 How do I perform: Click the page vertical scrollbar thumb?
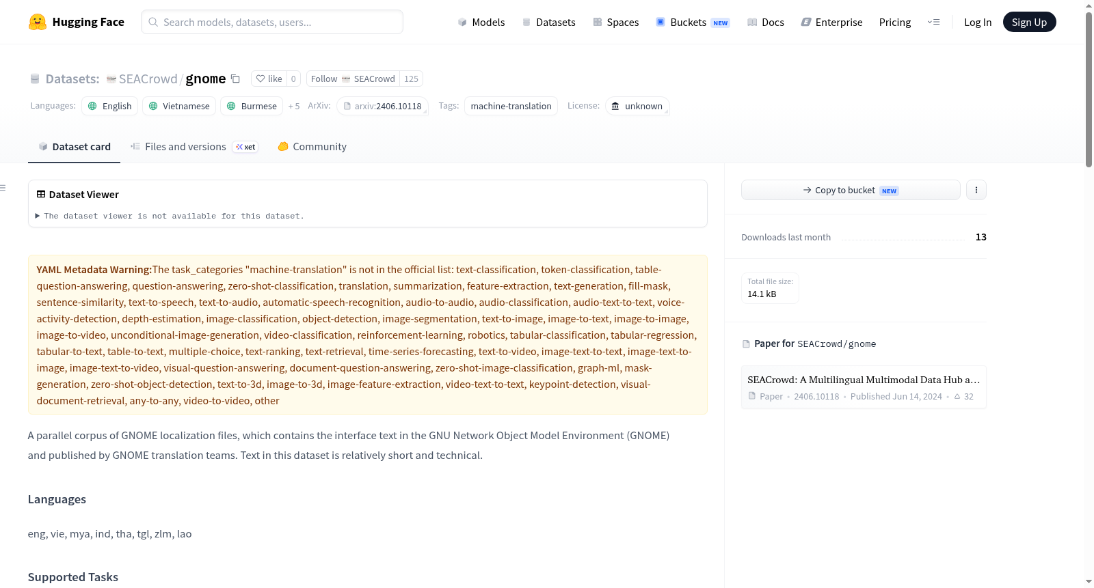click(x=1089, y=89)
